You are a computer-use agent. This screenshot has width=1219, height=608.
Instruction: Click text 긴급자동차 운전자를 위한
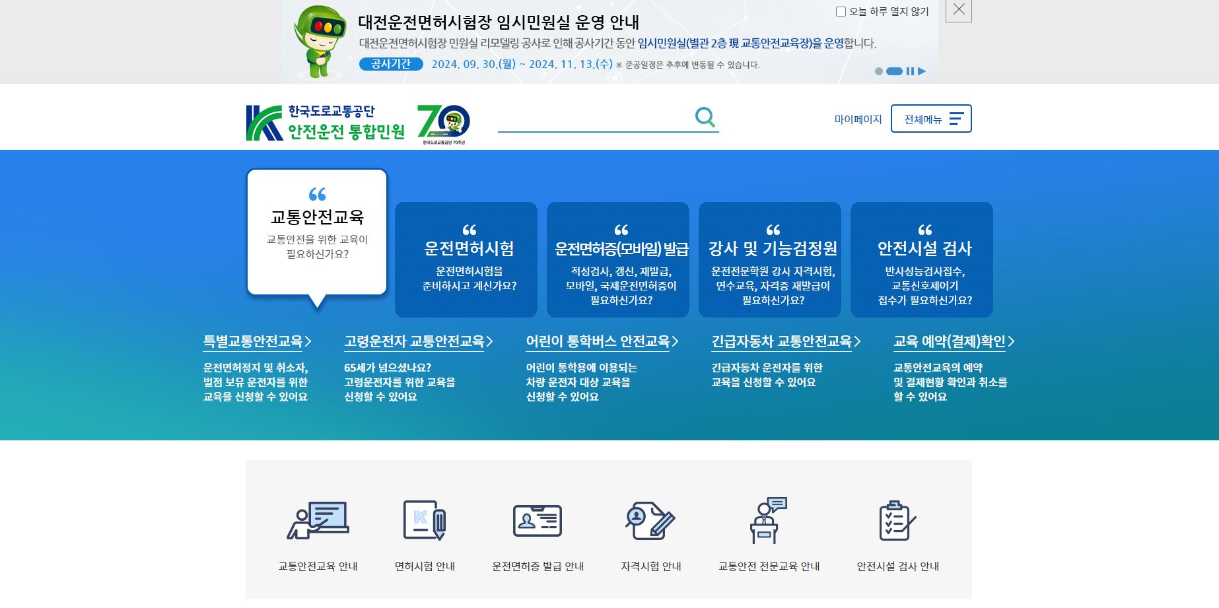[x=767, y=368]
